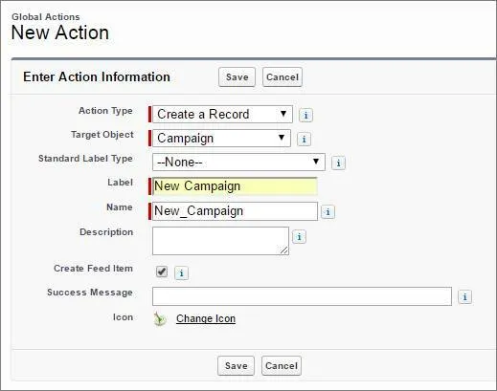Click the campaign action icon image
Screen dimensions: 497x391
click(x=160, y=318)
